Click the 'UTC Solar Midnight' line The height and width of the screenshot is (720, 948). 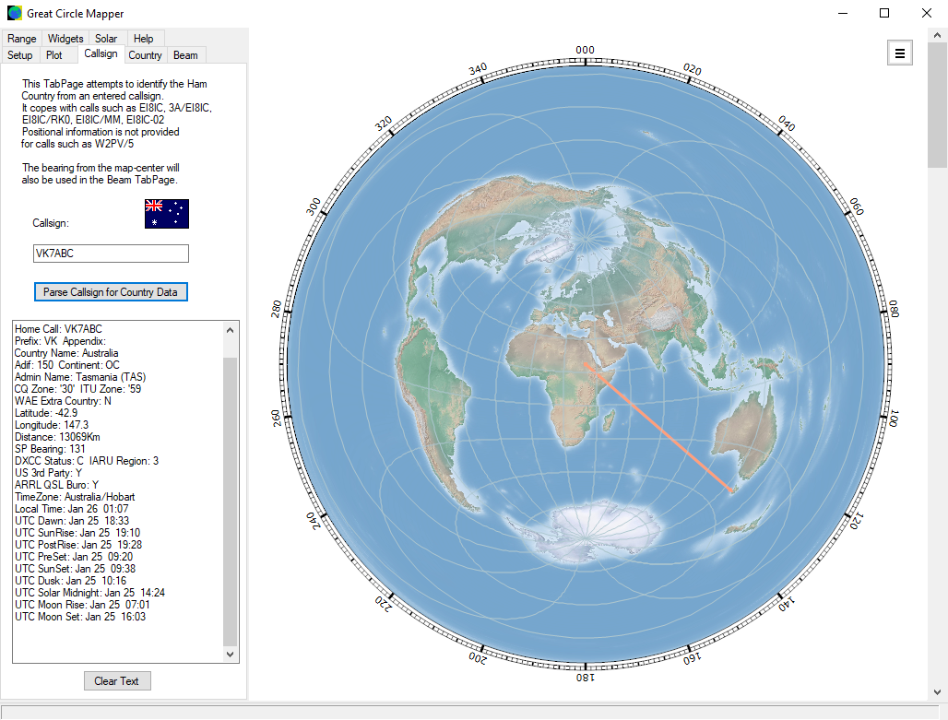[89, 593]
